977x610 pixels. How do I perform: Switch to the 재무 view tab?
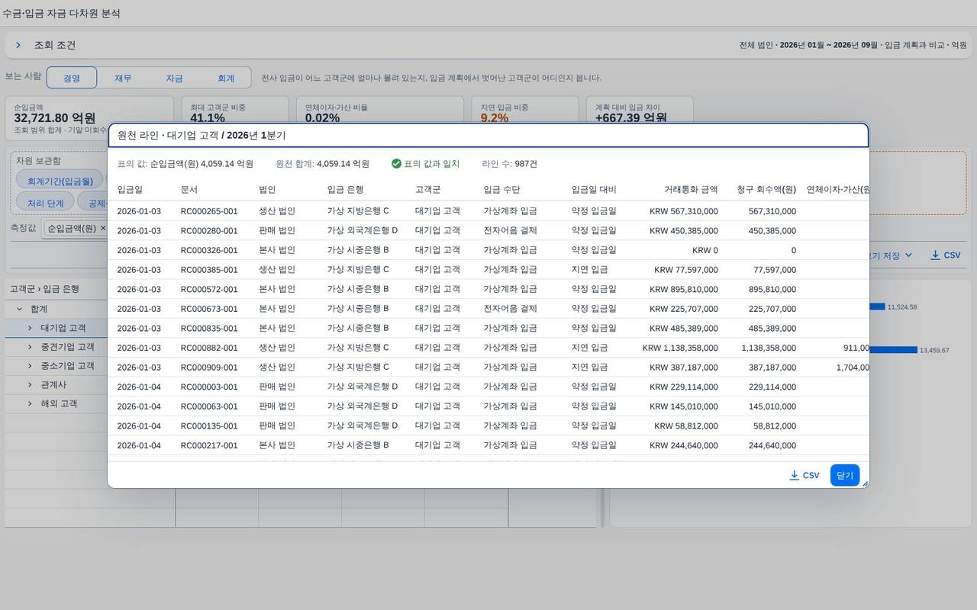[123, 78]
